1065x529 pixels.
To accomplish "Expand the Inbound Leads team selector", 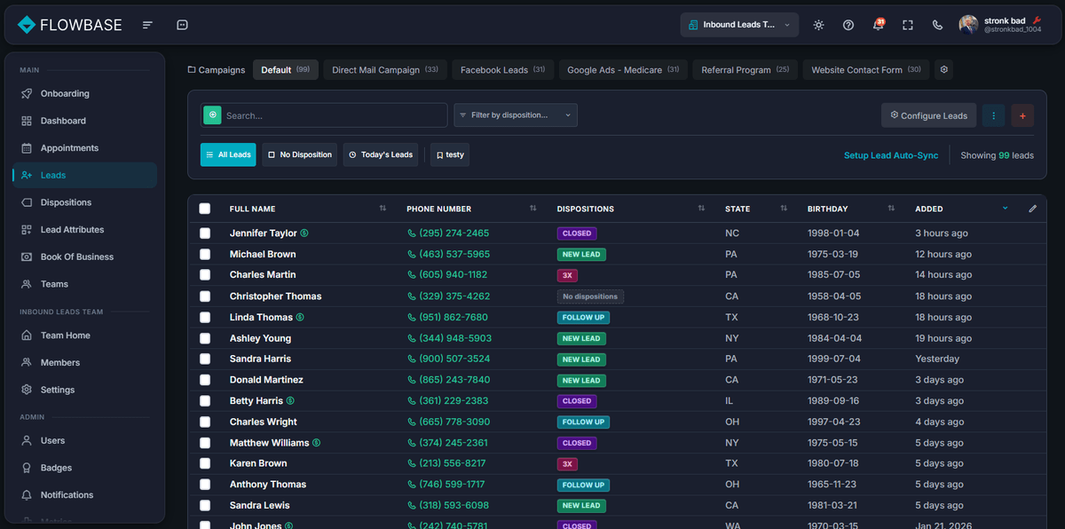I will coord(739,25).
